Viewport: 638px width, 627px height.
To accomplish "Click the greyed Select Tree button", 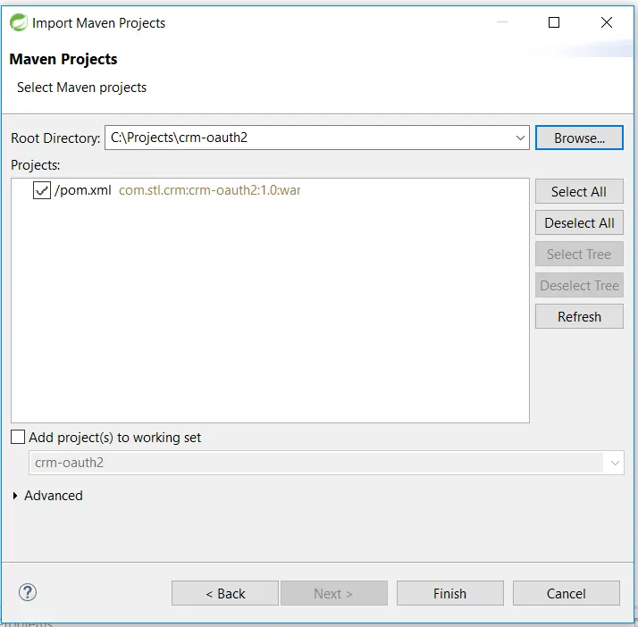I will point(579,254).
